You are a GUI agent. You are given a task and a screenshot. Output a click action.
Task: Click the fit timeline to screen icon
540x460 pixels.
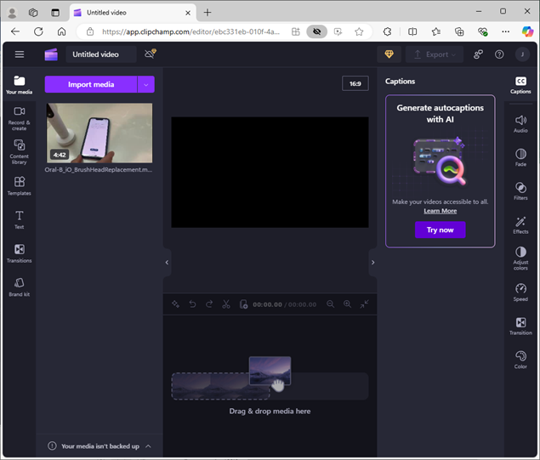(364, 304)
